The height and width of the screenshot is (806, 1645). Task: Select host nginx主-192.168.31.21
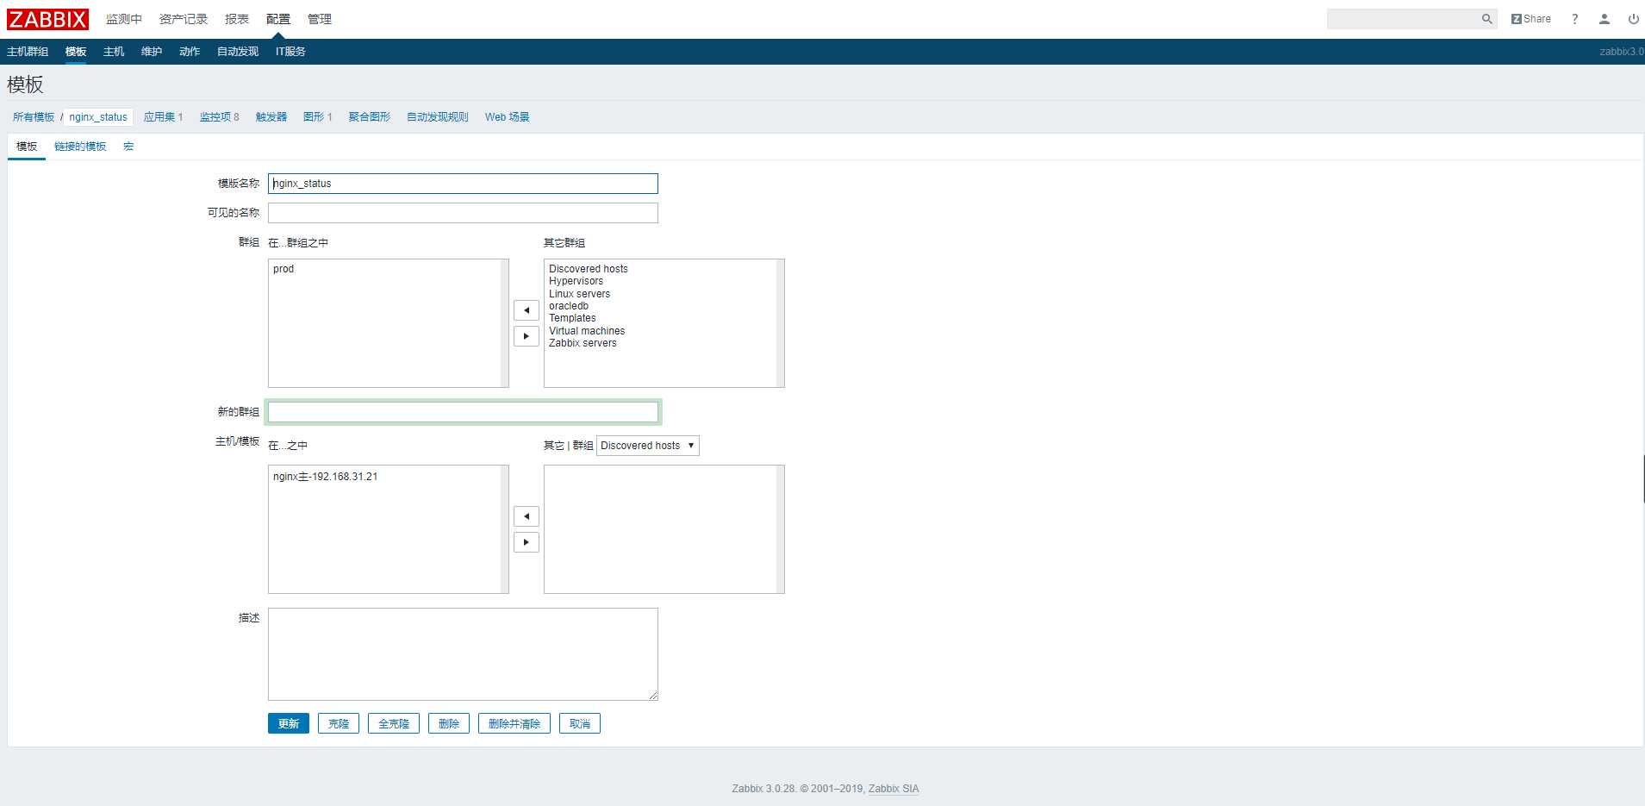click(384, 477)
